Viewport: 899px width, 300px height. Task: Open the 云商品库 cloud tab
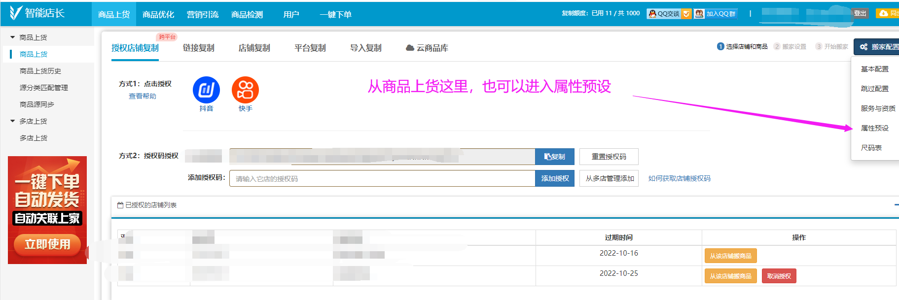click(427, 48)
